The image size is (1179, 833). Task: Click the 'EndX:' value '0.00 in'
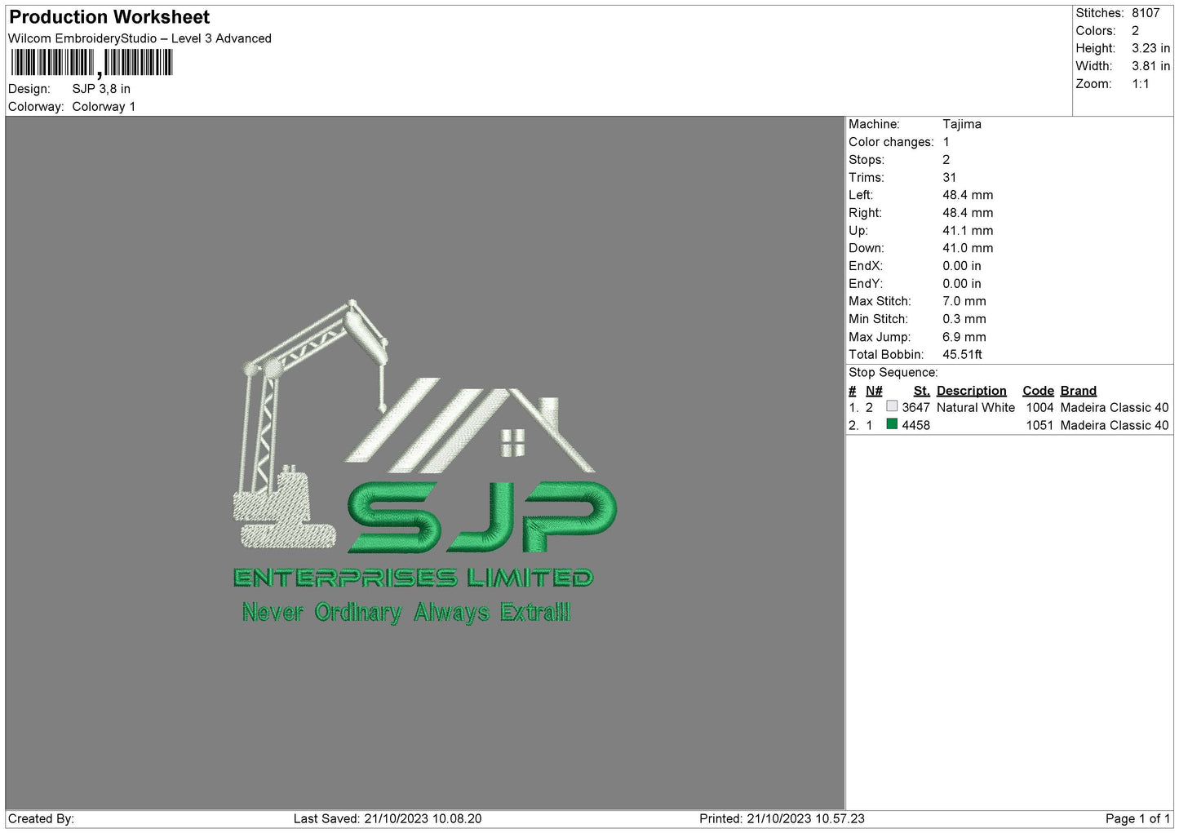[x=962, y=266]
